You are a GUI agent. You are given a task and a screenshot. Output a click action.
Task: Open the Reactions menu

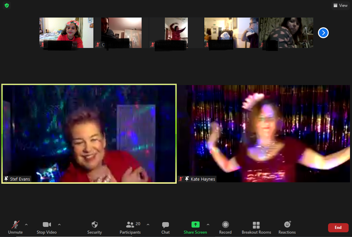coord(287,228)
